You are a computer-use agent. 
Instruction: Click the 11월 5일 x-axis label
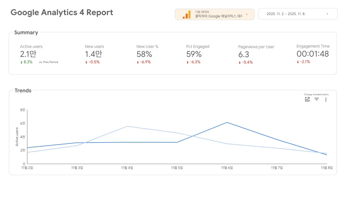pos(177,168)
